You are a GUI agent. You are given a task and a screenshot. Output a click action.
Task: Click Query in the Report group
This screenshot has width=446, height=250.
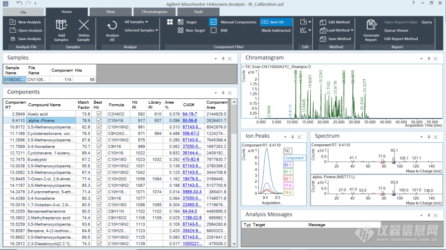click(x=427, y=22)
